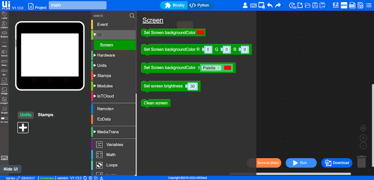Open the Event category

pyautogui.click(x=113, y=25)
